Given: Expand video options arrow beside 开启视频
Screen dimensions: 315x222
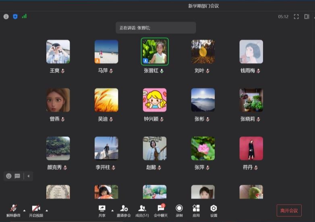Looking at the screenshot, I should point(47,210).
